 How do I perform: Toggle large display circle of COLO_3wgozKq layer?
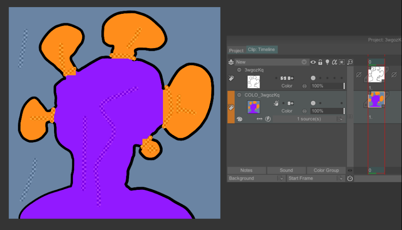pyautogui.click(x=313, y=103)
